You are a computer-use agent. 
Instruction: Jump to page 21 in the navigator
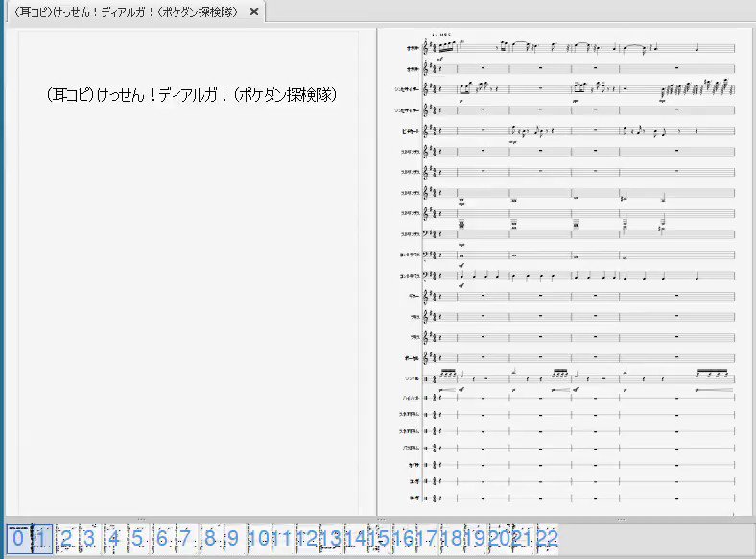(524, 538)
